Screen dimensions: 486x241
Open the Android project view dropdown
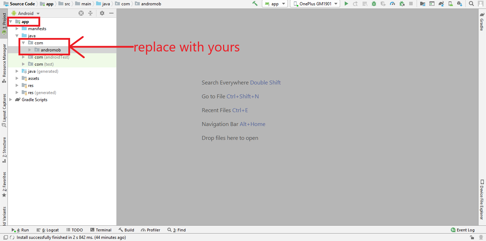[x=26, y=13]
